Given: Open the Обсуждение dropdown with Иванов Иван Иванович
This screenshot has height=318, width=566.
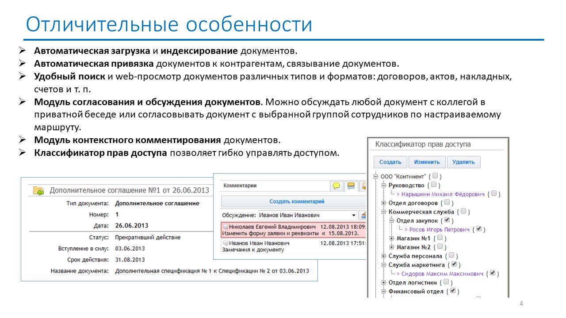Looking at the screenshot, I should (307, 215).
